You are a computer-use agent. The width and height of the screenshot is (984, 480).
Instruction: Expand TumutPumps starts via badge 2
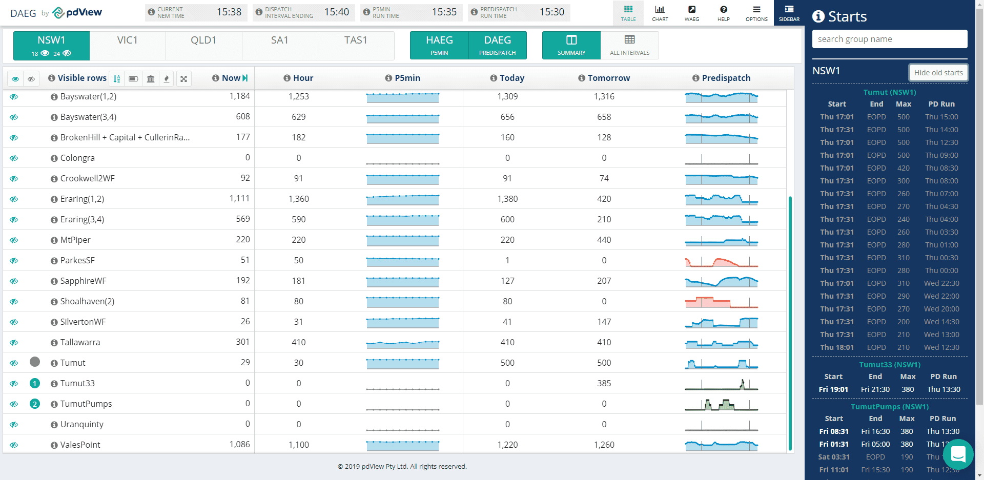click(x=35, y=404)
